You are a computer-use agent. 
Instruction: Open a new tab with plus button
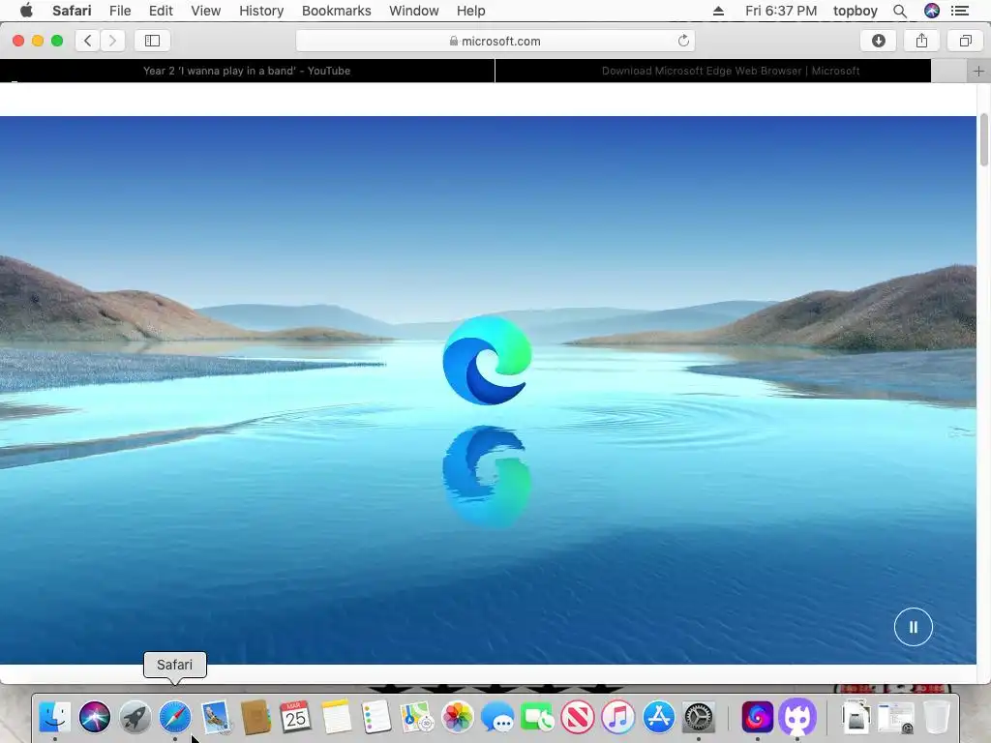click(978, 71)
